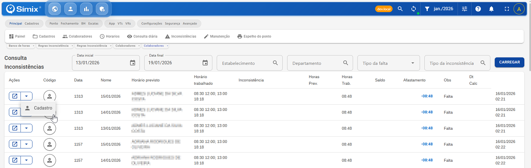Open the shield security module icon
This screenshot has height=168, width=531.
(102, 9)
